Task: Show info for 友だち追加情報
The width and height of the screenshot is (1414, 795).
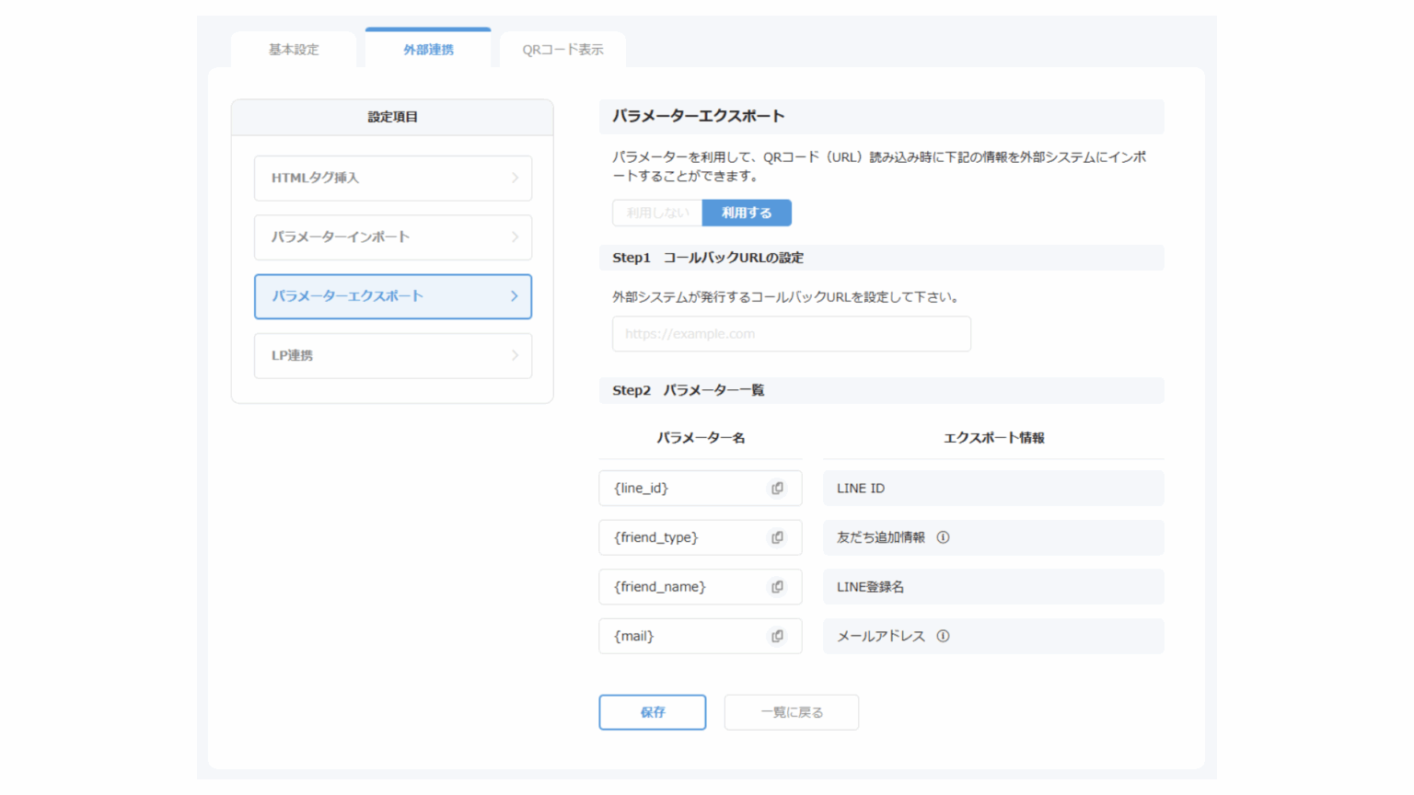Action: point(943,537)
